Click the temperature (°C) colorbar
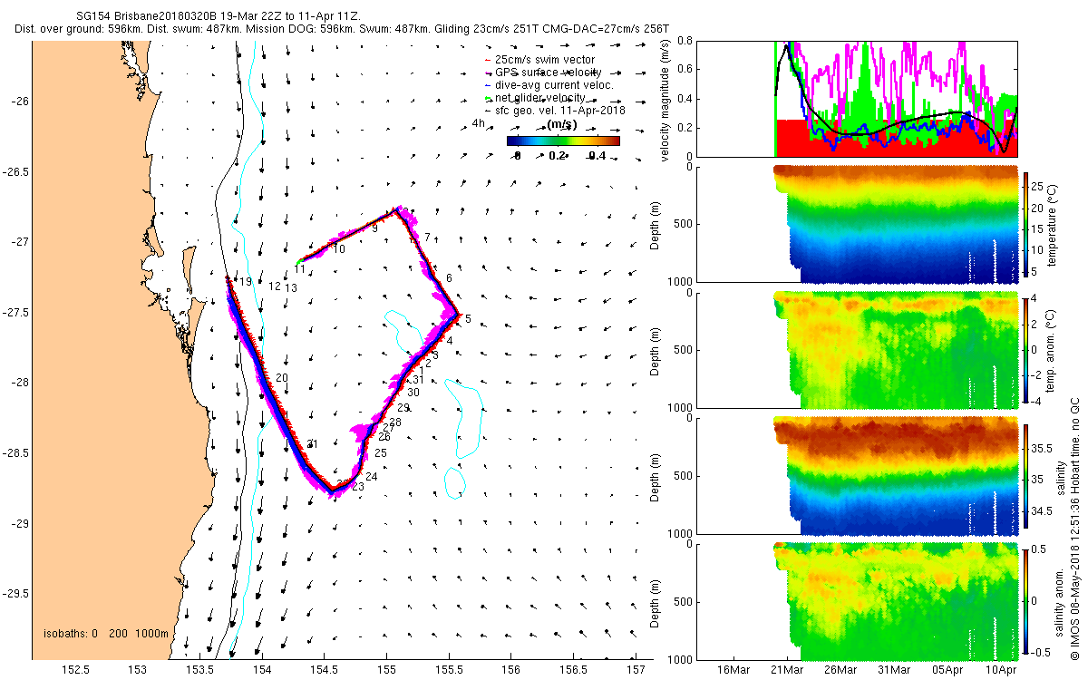Image resolution: width=1088 pixels, height=680 pixels. pyautogui.click(x=1027, y=225)
